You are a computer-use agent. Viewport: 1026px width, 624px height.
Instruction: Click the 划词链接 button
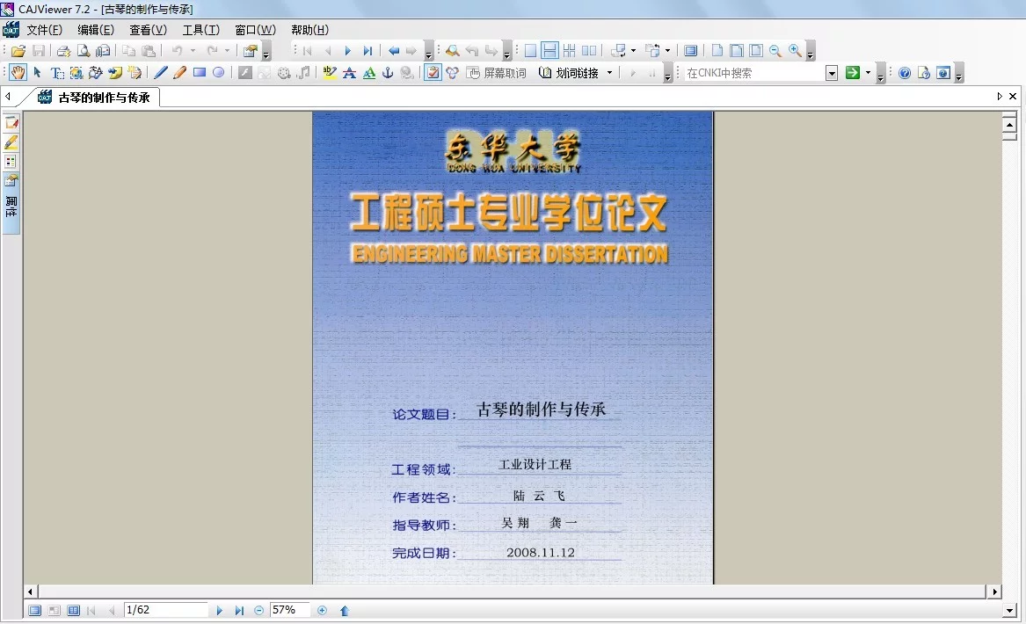(569, 73)
